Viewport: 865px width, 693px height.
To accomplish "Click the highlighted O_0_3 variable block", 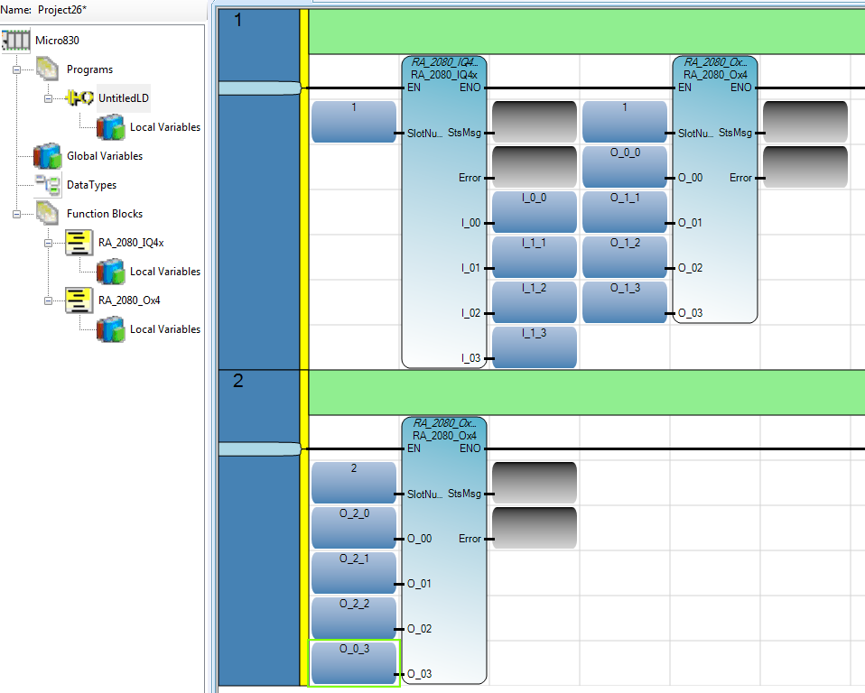I will point(354,663).
